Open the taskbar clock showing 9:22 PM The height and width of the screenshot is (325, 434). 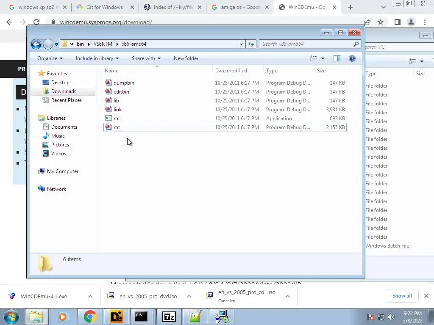(412, 317)
